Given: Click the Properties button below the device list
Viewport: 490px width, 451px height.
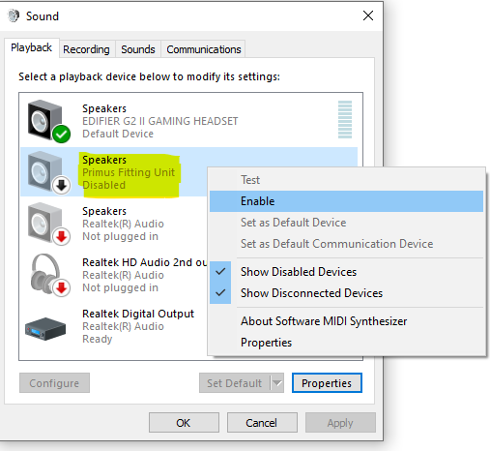Looking at the screenshot, I should click(x=327, y=383).
